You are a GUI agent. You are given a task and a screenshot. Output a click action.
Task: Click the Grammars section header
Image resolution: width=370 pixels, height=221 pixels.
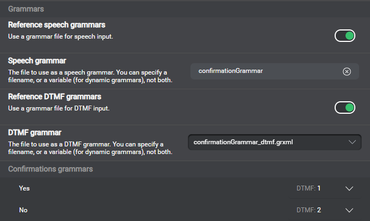pos(26,9)
